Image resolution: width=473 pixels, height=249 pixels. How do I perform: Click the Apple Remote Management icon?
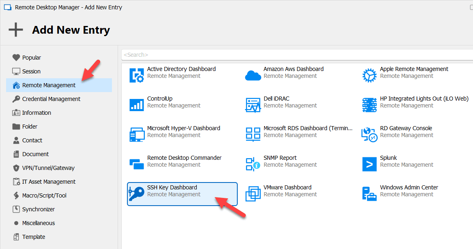[370, 75]
